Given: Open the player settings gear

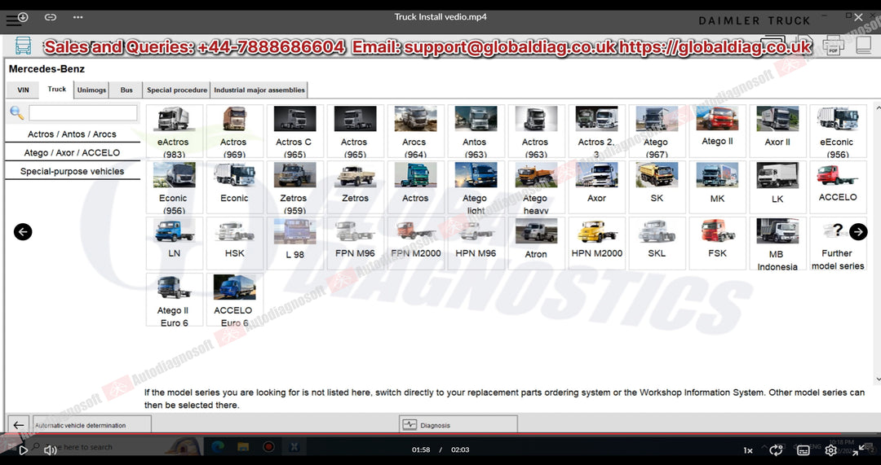Looking at the screenshot, I should 830,450.
